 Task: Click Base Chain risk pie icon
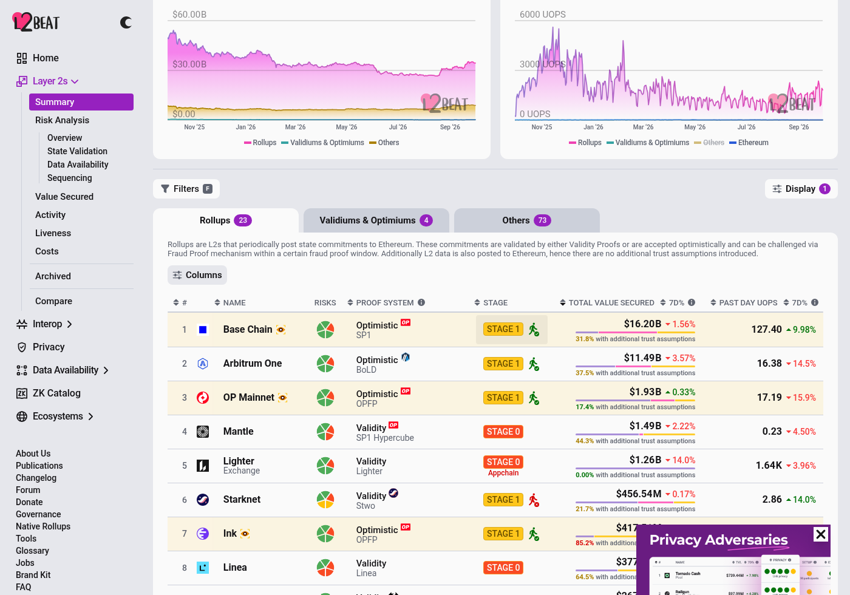click(325, 330)
